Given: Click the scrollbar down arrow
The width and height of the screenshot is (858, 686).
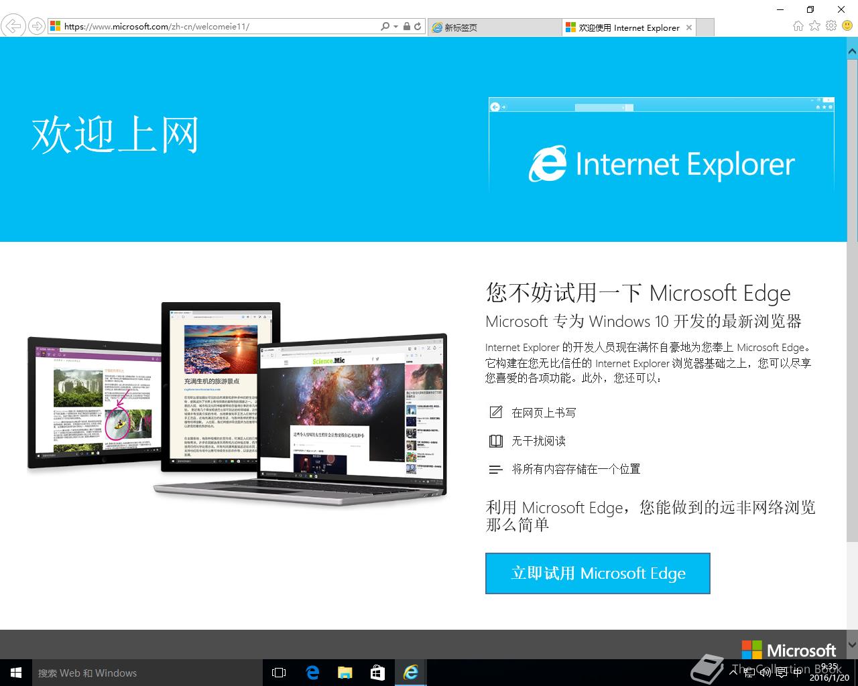Looking at the screenshot, I should [852, 646].
